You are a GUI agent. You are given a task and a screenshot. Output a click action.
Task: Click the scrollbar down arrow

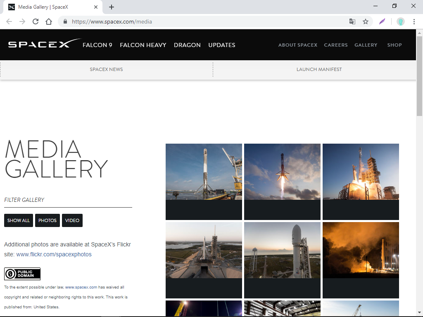click(419, 313)
